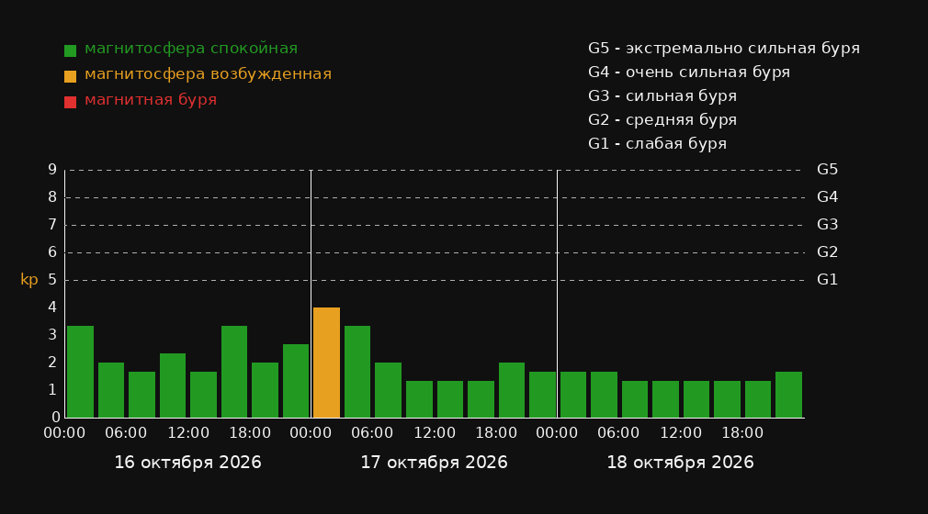Click the 18:00 tick label under 18 октября
This screenshot has width=928, height=514.
click(742, 433)
